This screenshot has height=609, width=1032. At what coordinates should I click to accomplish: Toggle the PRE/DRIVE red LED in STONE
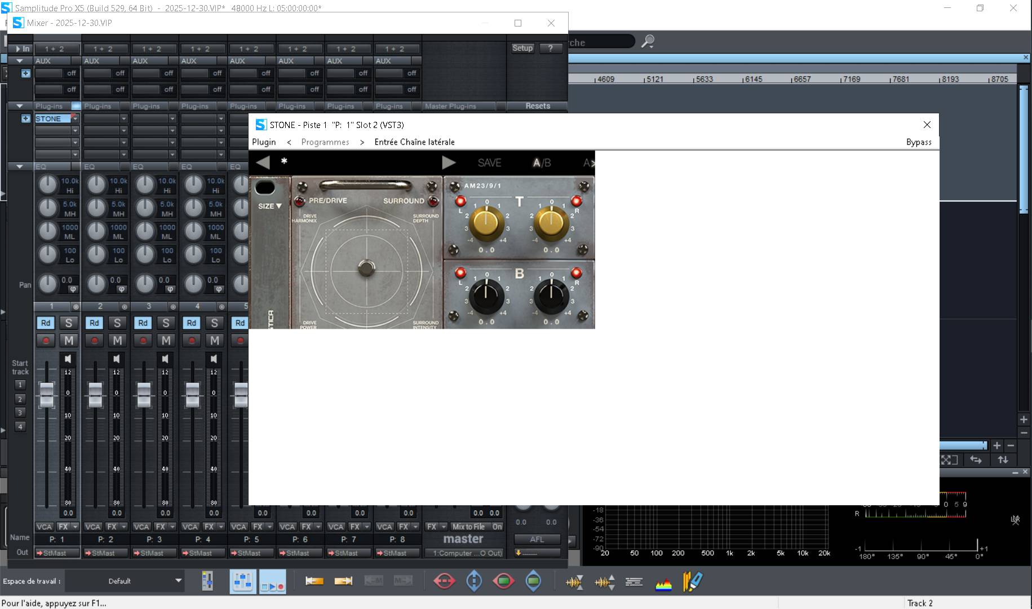[x=299, y=201]
